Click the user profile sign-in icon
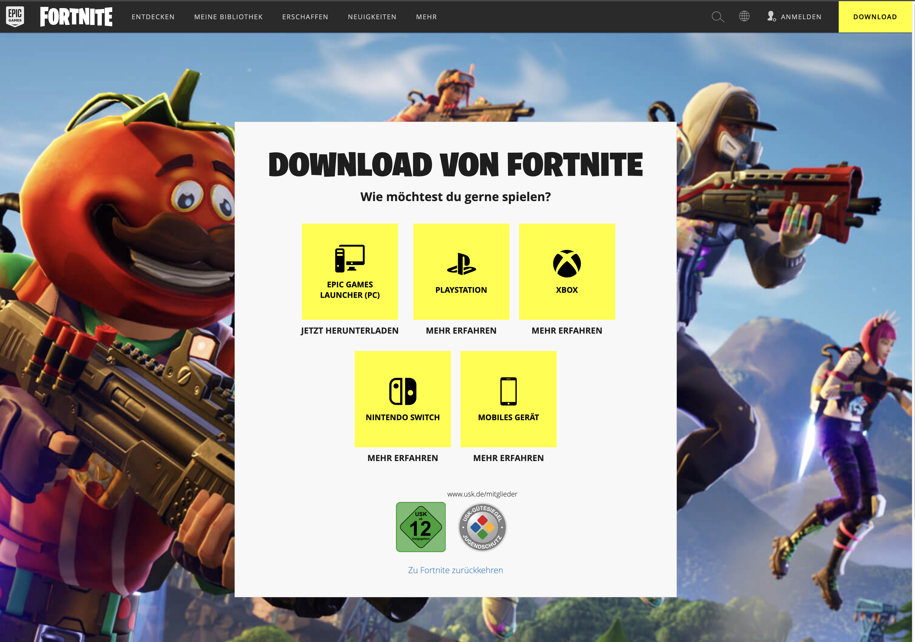The width and height of the screenshot is (915, 642). click(x=771, y=16)
